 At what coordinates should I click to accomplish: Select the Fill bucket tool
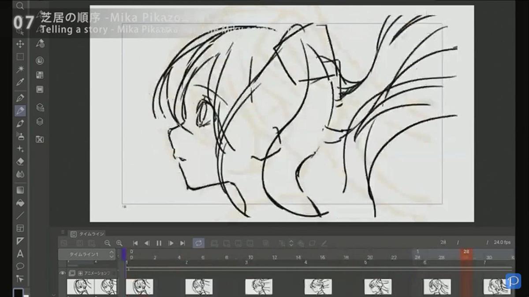(x=20, y=203)
